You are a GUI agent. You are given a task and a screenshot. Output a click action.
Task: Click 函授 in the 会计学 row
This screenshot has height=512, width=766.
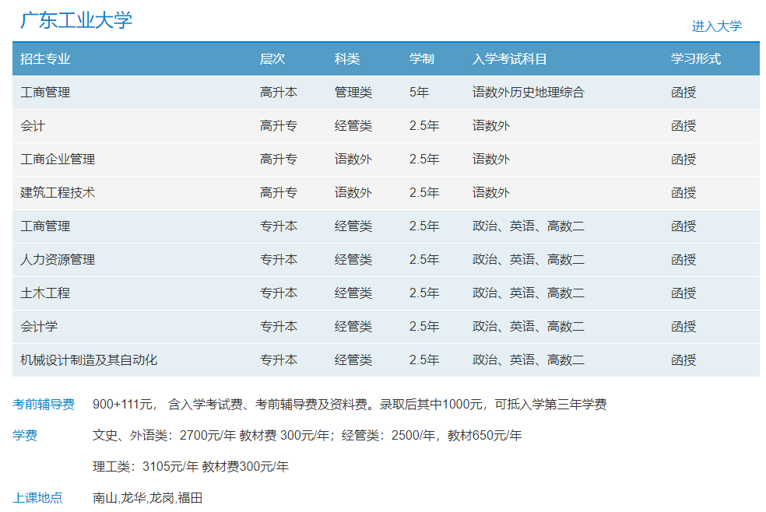[x=683, y=327]
